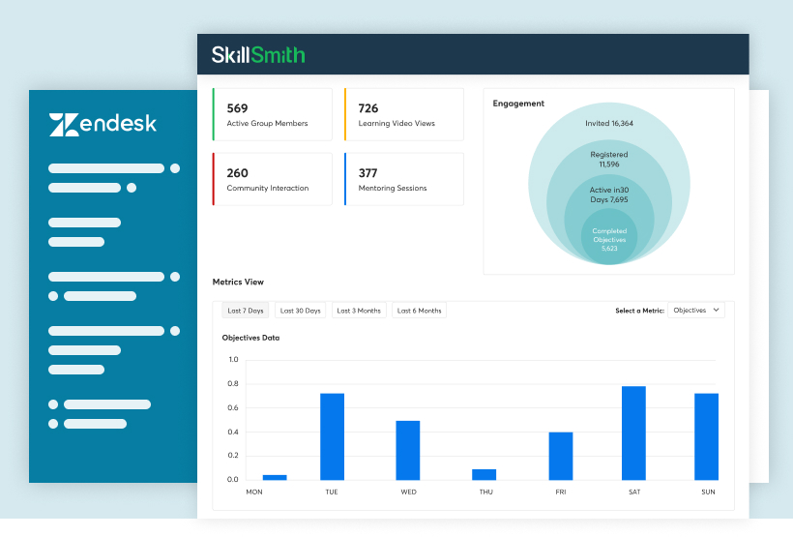Screen dimensions: 793x537
Task: Click the 0.6 y-axis label
Action: pos(233,407)
